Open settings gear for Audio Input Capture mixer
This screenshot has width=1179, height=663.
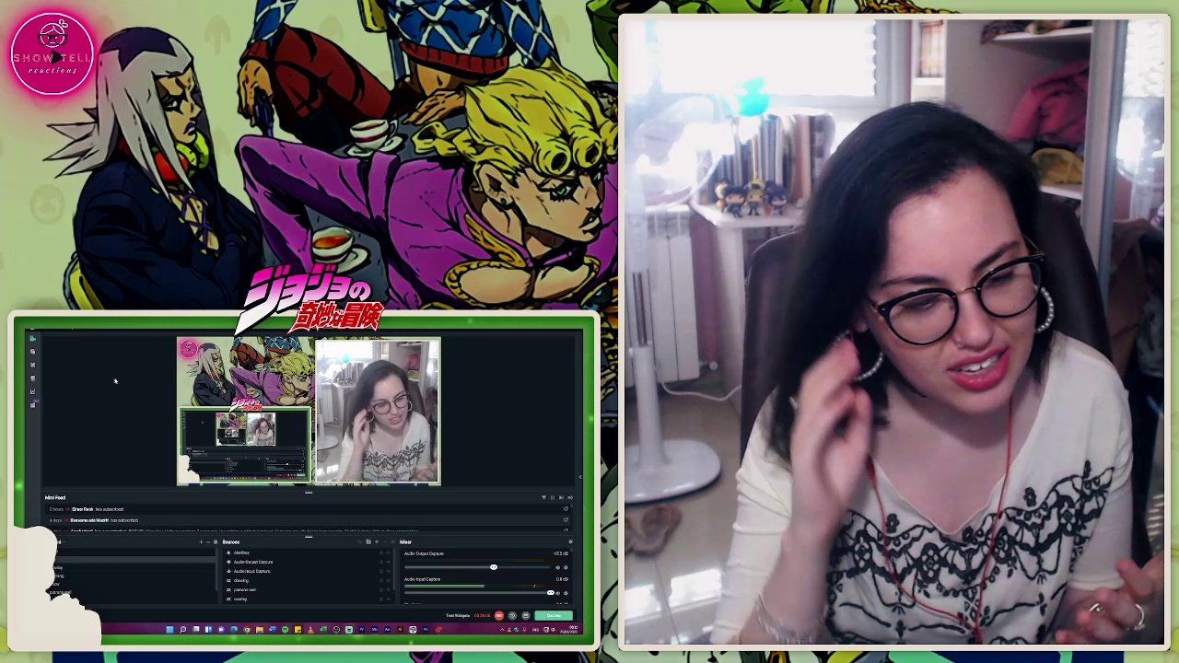tap(566, 593)
